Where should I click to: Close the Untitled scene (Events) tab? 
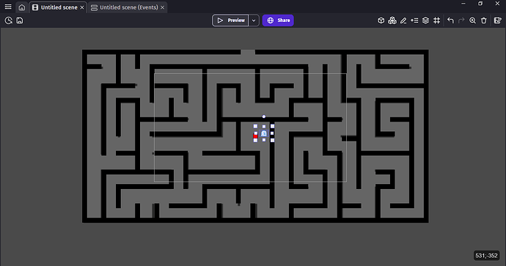163,7
